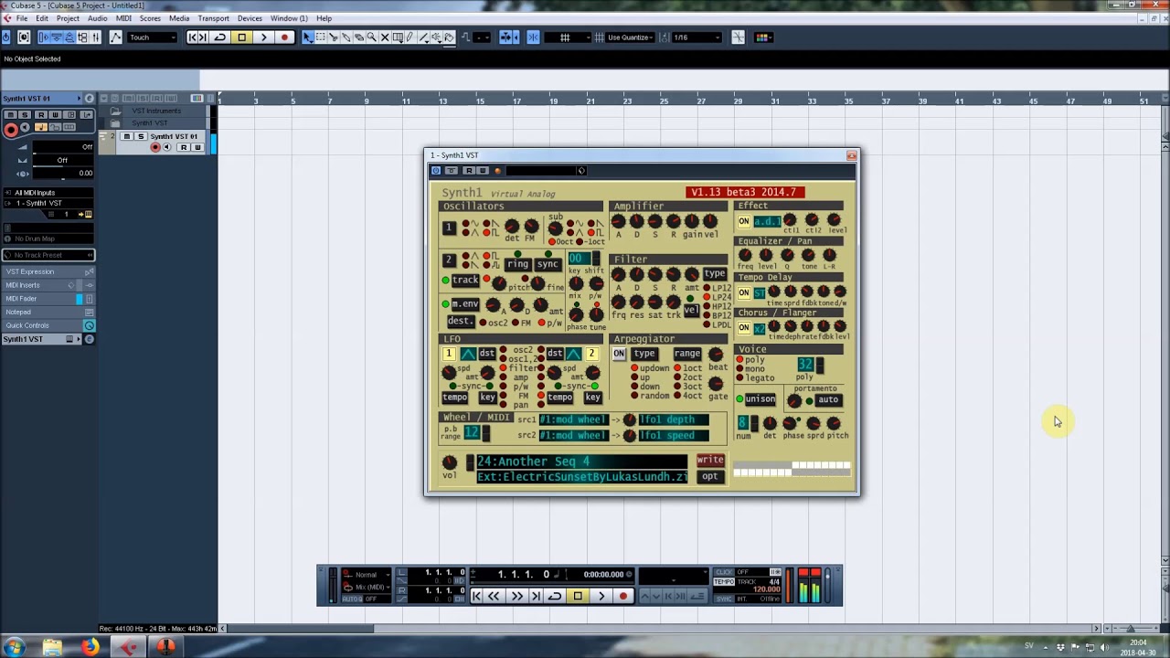1170x658 pixels.
Task: Click the Synth1 'opt' button
Action: coord(710,476)
